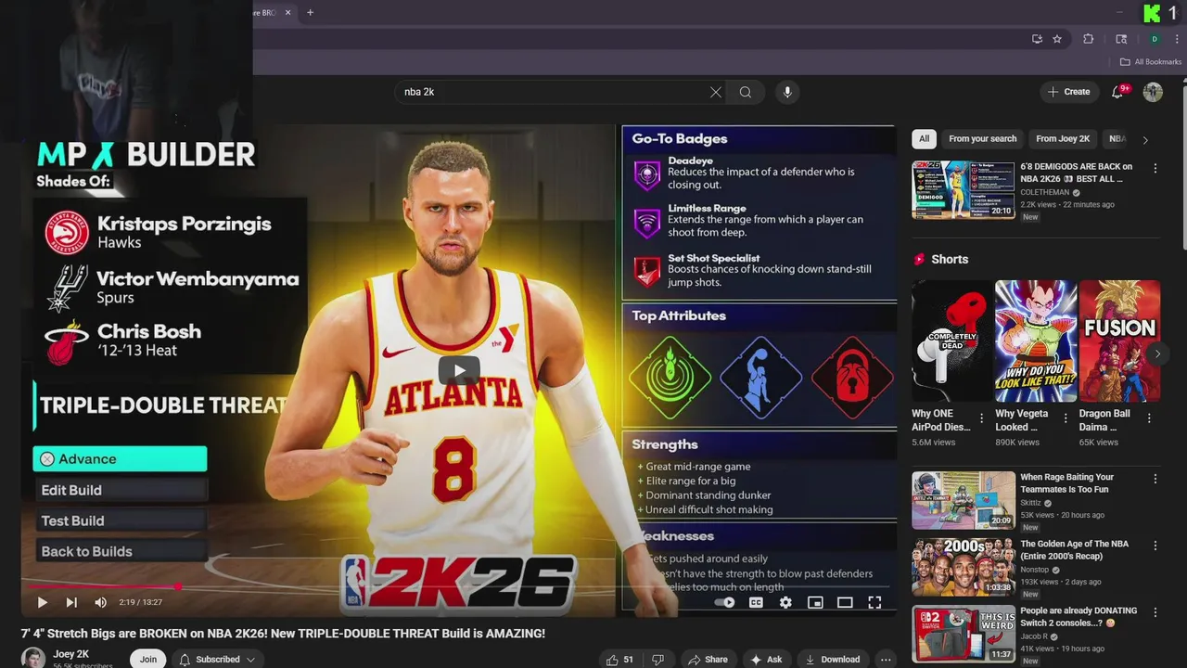Toggle the autoplay switch
This screenshot has height=668, width=1187.
725,602
